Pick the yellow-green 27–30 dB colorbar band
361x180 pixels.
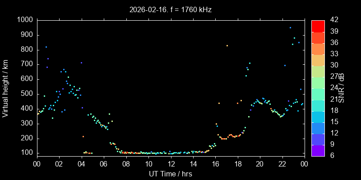pyautogui.click(x=318, y=71)
